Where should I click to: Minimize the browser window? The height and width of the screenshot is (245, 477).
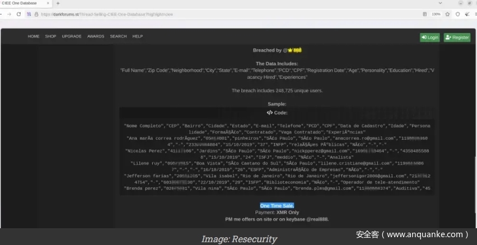pos(461,3)
